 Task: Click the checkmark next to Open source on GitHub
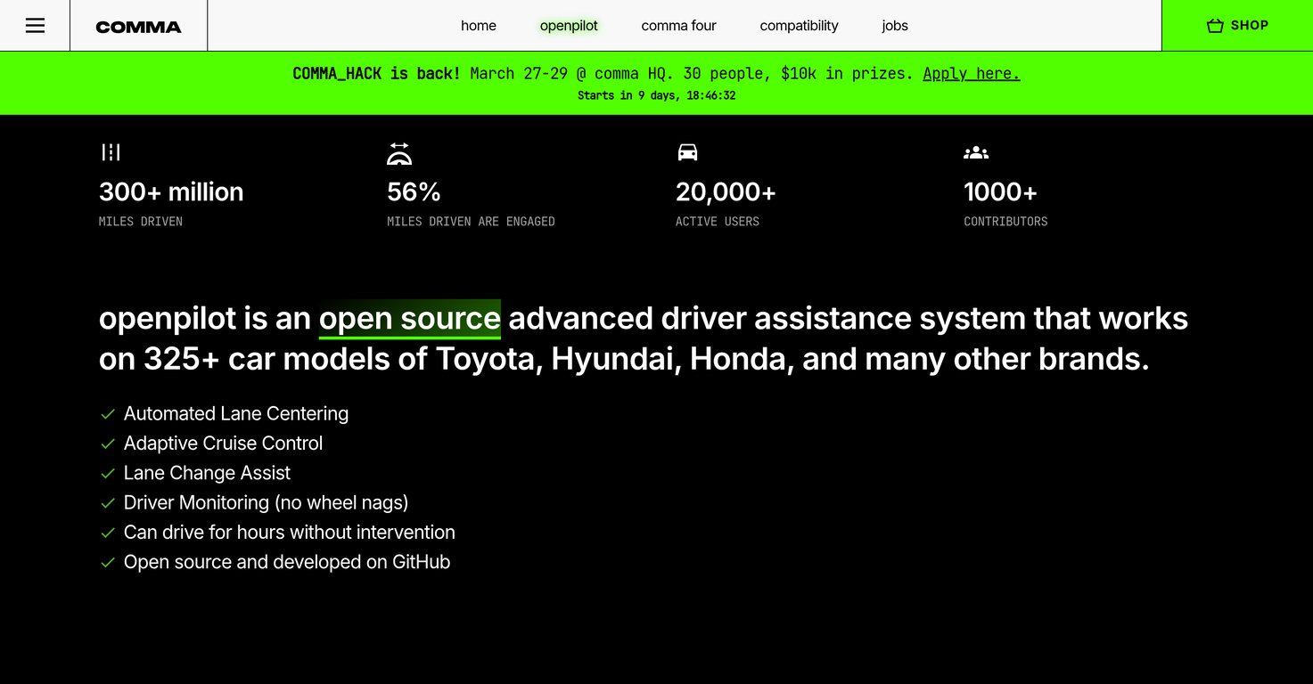[108, 562]
